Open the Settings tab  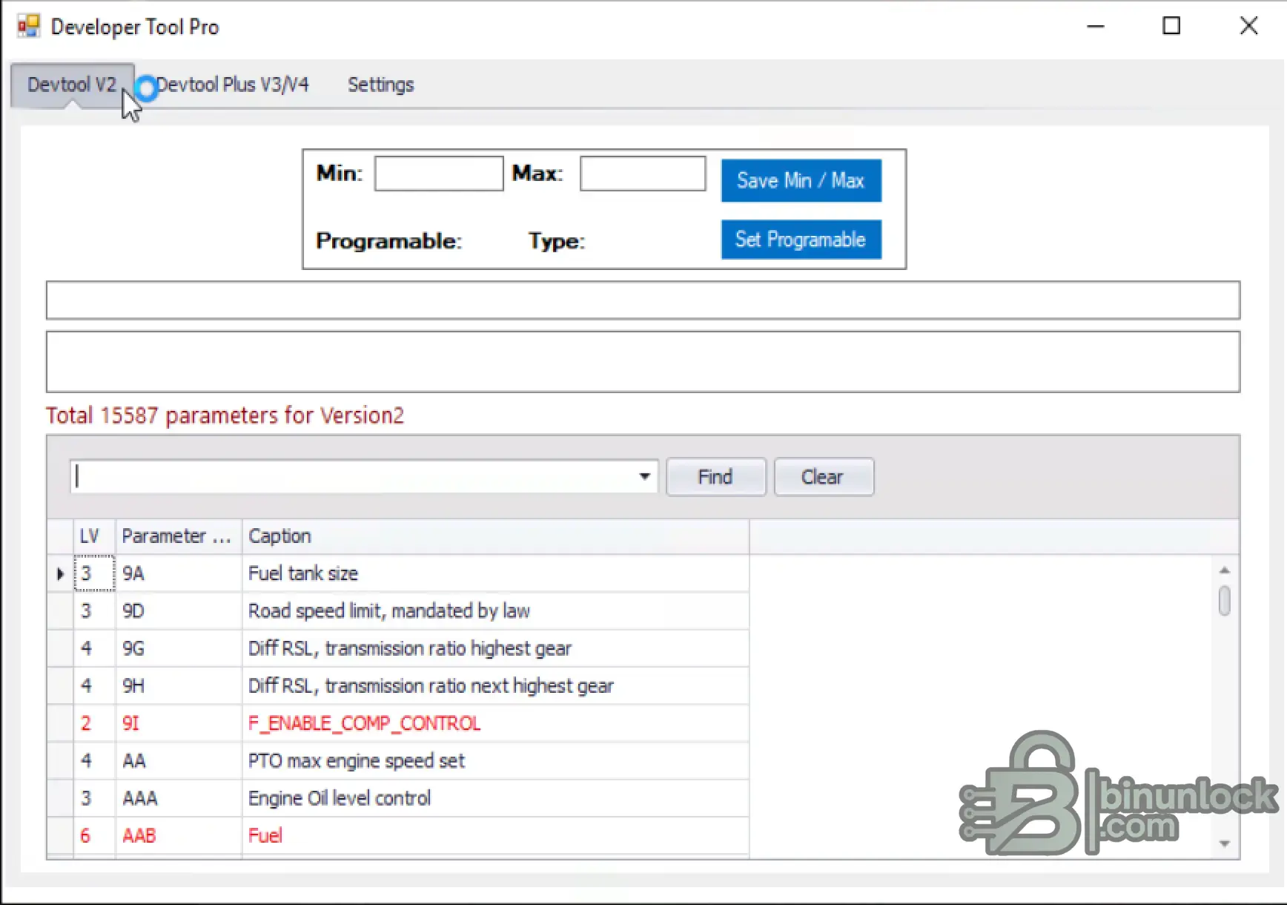click(x=381, y=85)
